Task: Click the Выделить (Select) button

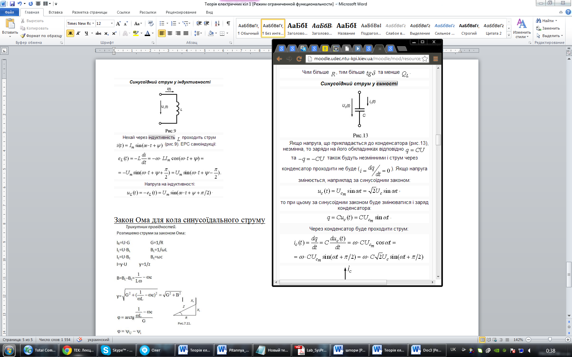Action: tap(549, 36)
